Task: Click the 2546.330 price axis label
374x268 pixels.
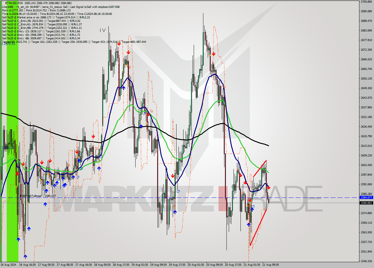Action: coord(366,261)
